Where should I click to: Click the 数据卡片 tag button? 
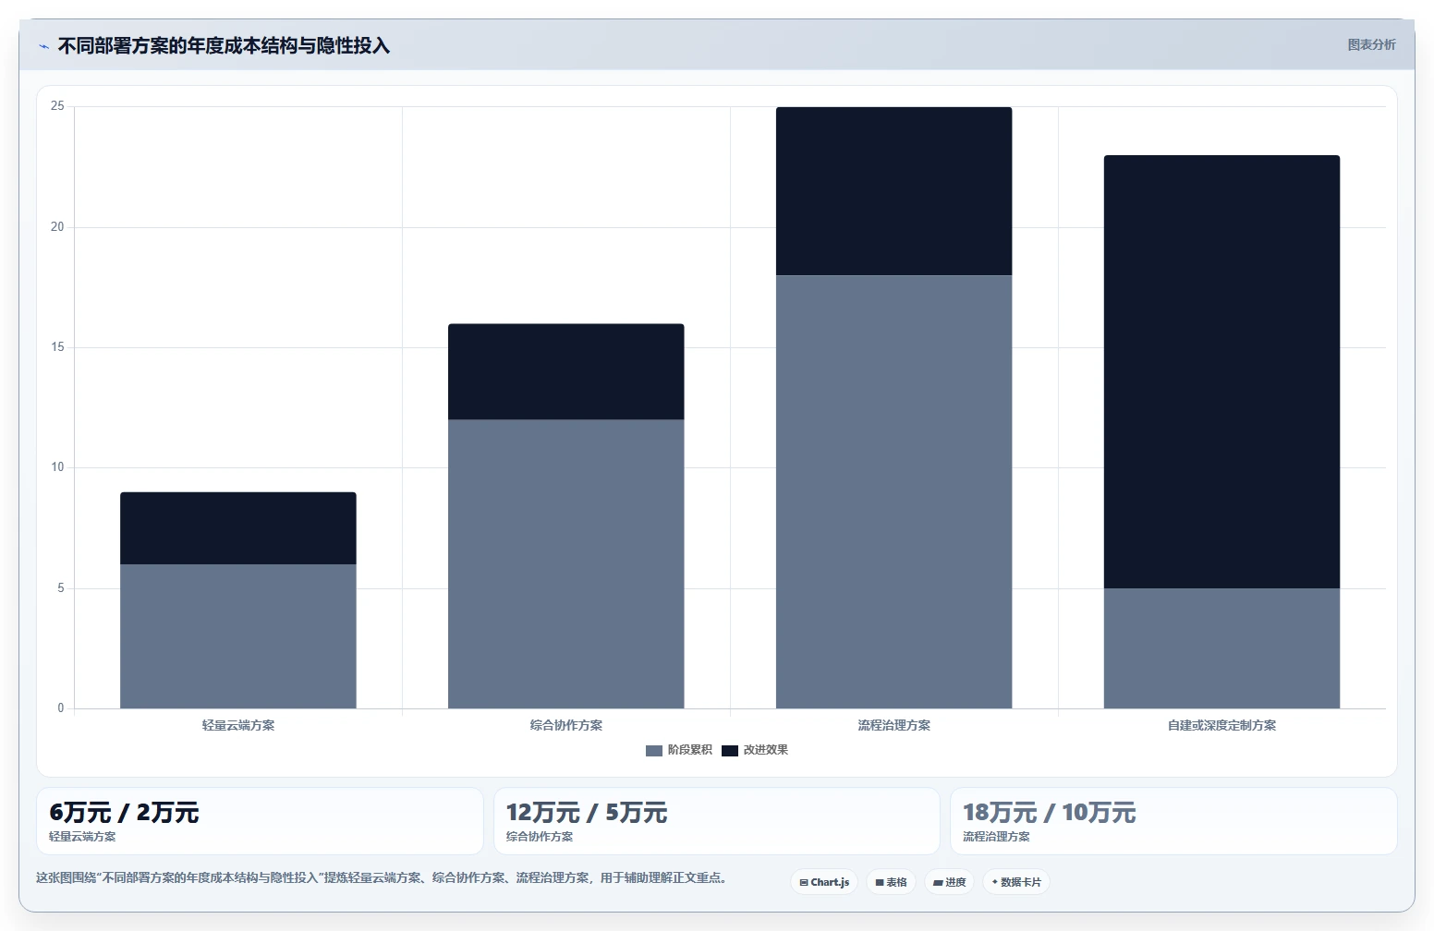1016,882
